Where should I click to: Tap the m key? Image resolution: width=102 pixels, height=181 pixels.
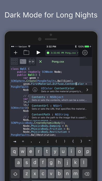click(x=75, y=174)
